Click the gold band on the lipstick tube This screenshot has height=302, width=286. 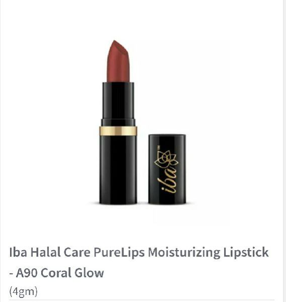coord(118,131)
